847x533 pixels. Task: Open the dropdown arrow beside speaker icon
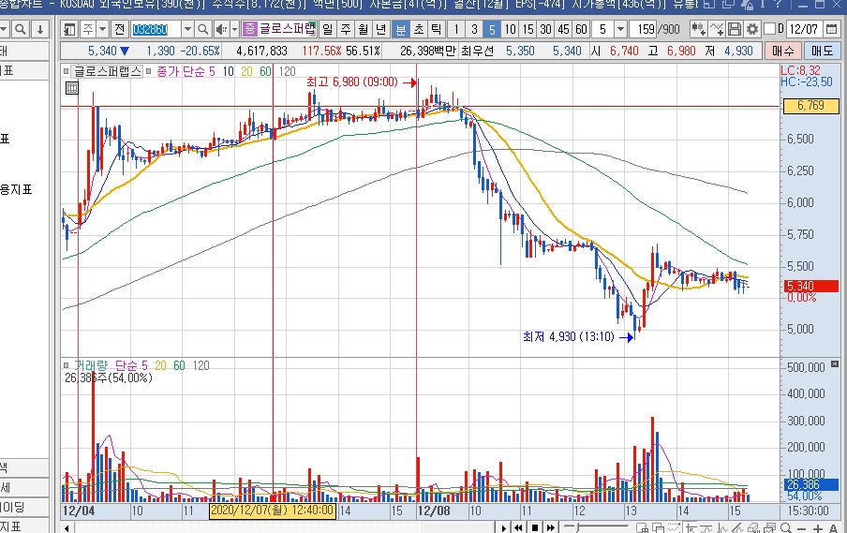(x=234, y=29)
